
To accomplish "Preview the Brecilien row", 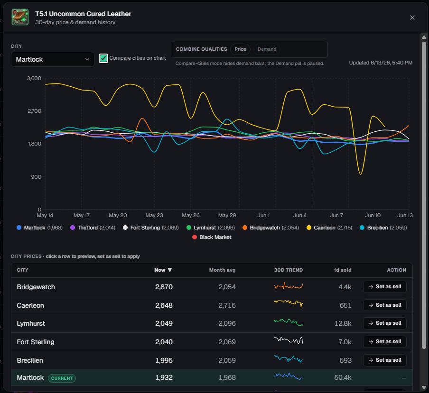I will click(212, 360).
